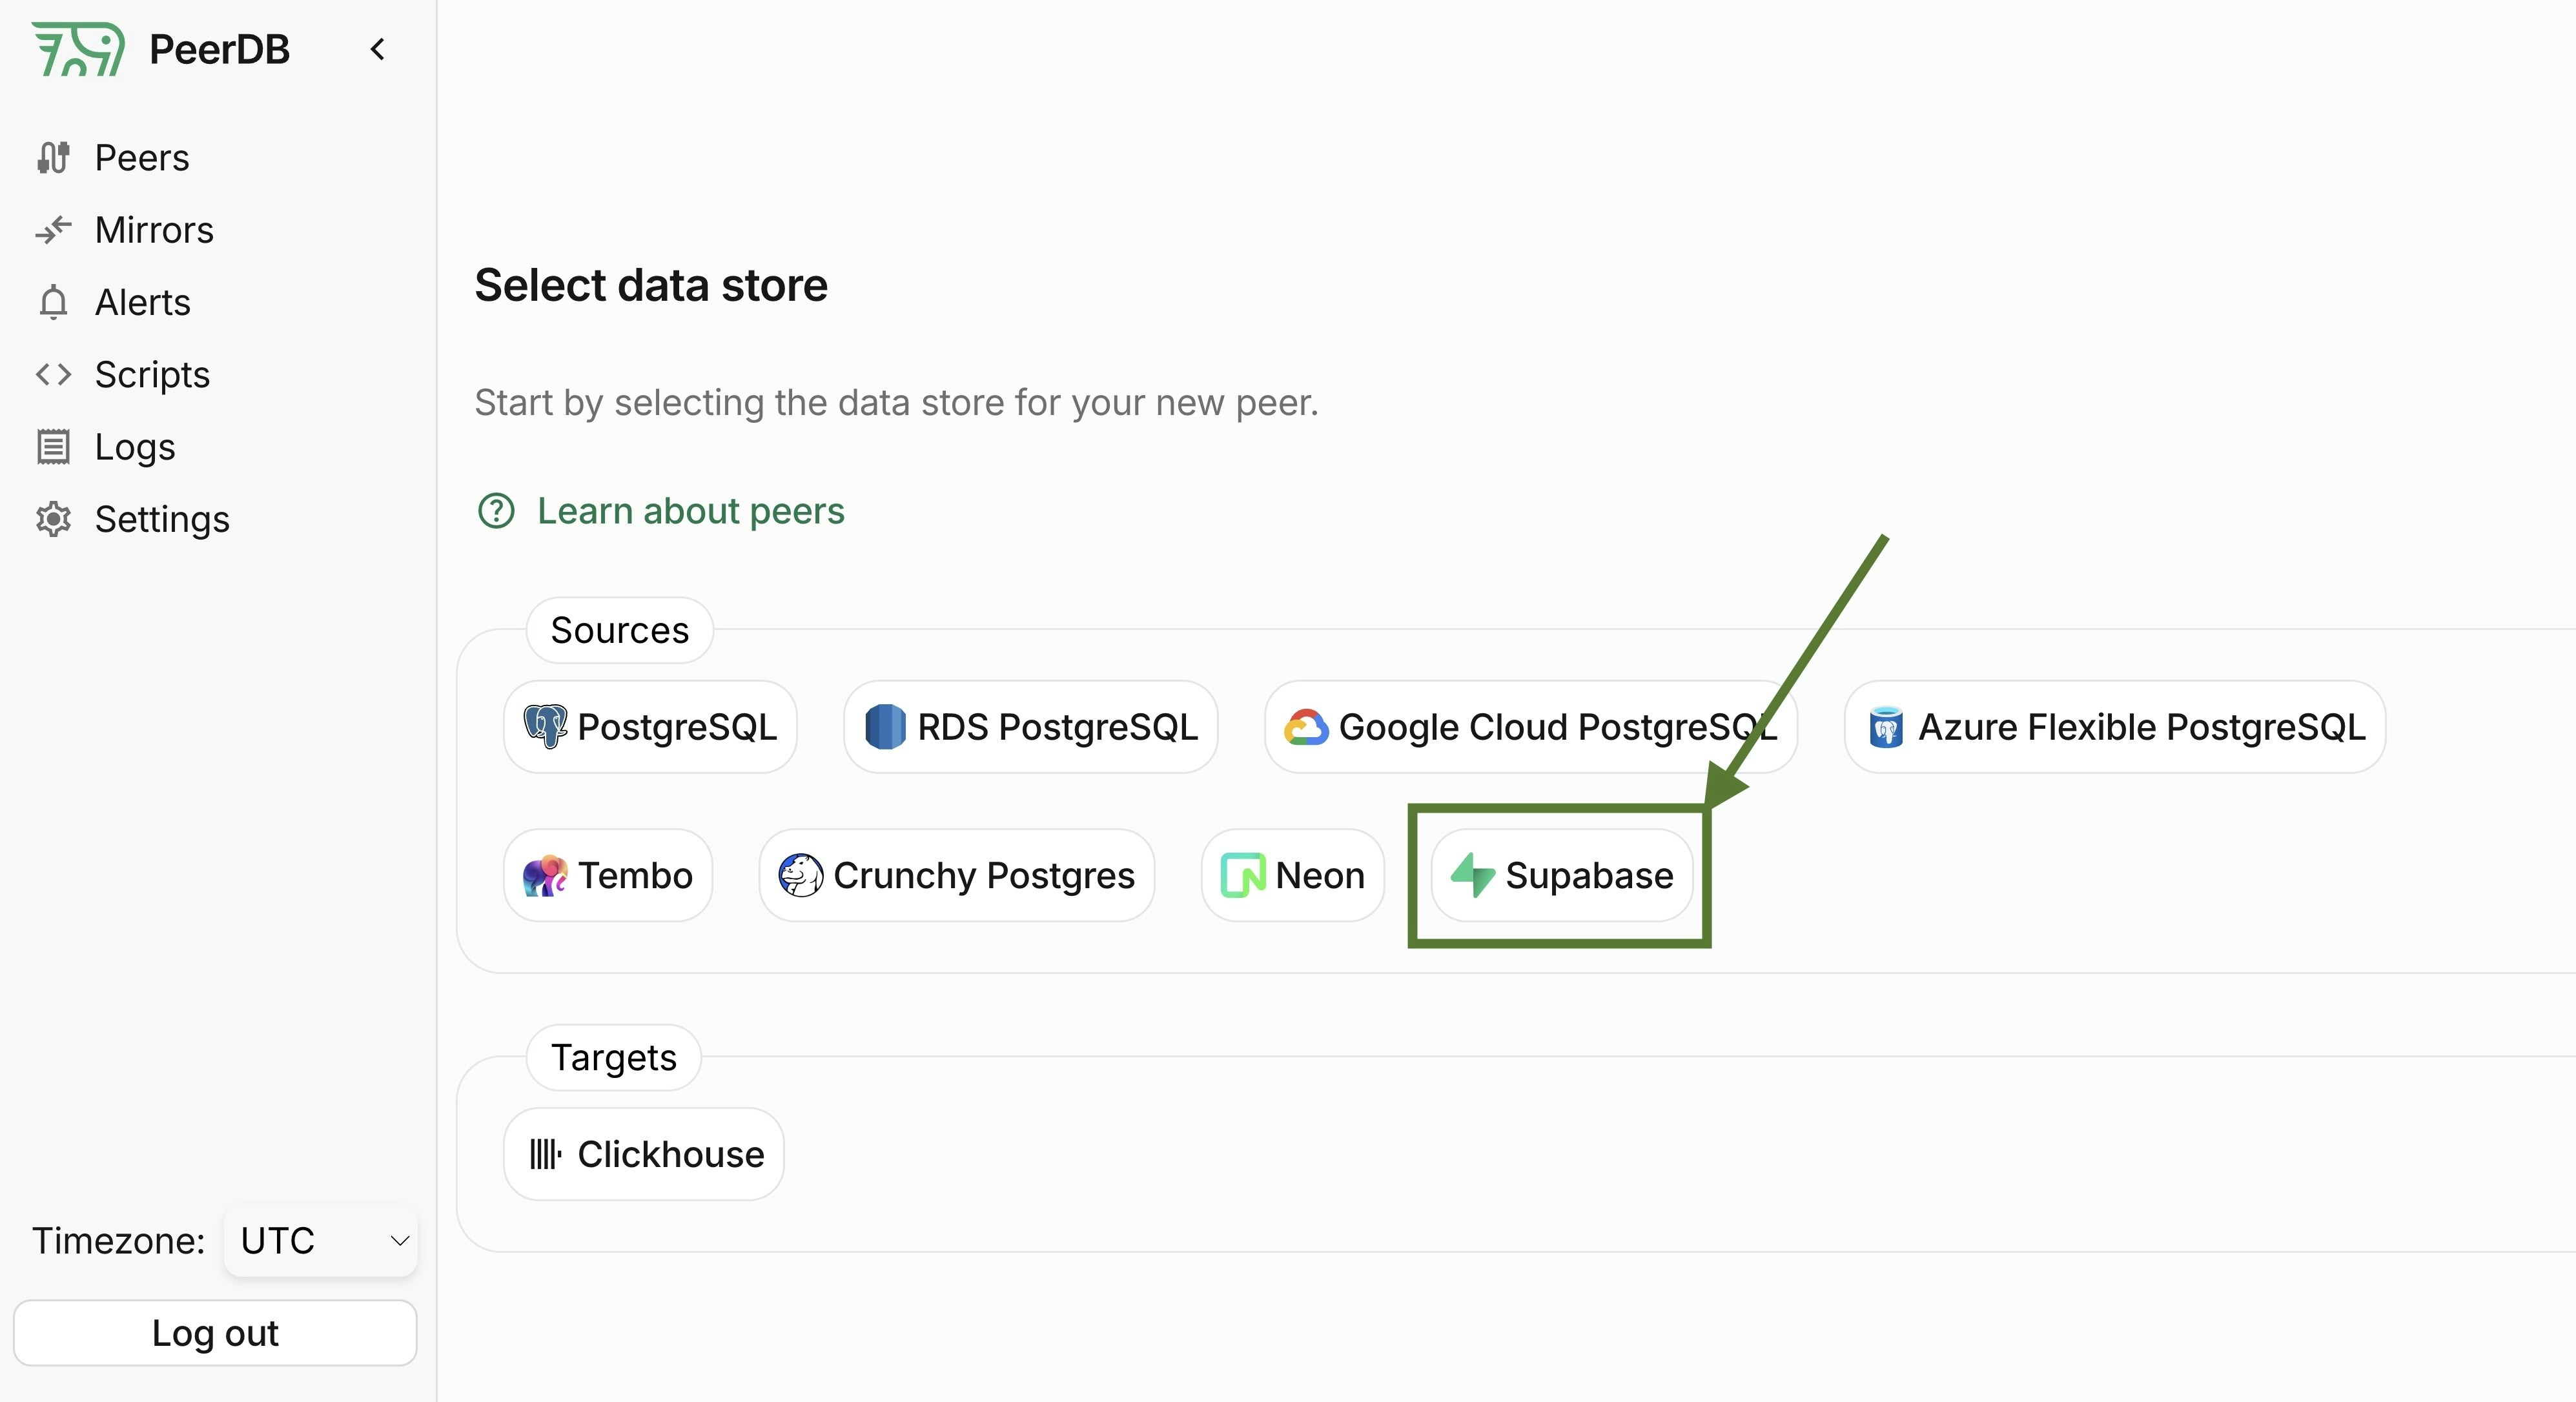
Task: Click the Alerts bell icon
Action: click(x=53, y=302)
